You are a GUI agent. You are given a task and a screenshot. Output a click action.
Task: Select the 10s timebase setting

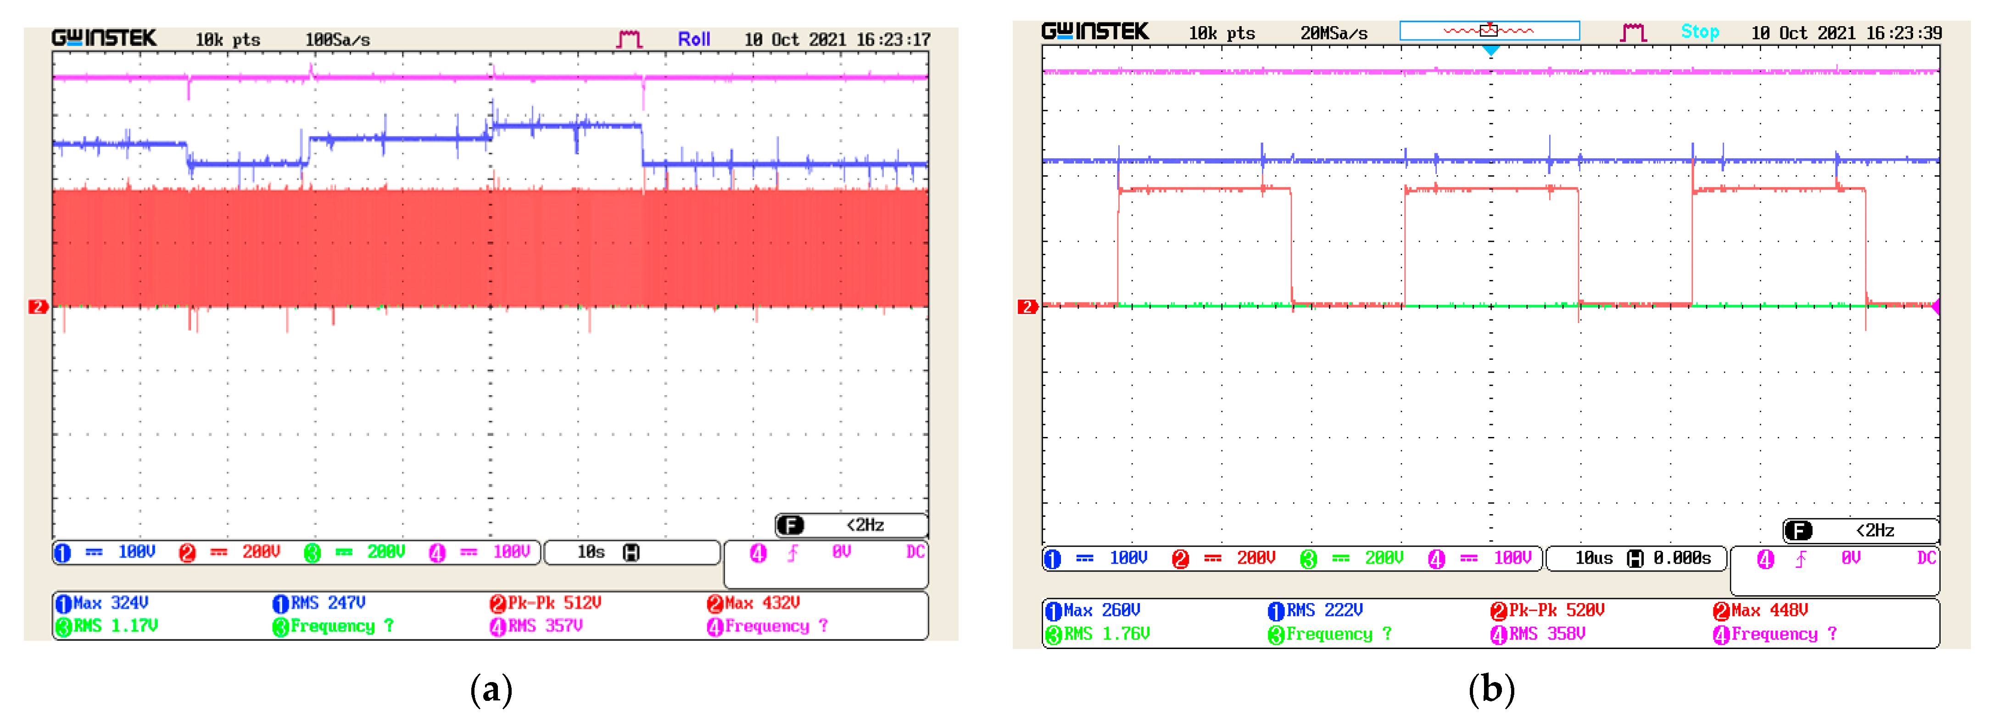(590, 553)
